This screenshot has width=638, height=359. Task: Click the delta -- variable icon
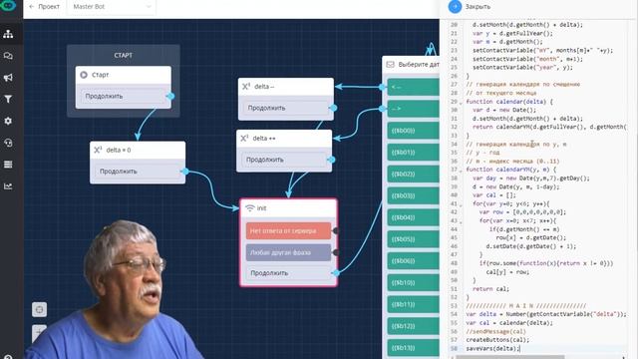tap(246, 87)
